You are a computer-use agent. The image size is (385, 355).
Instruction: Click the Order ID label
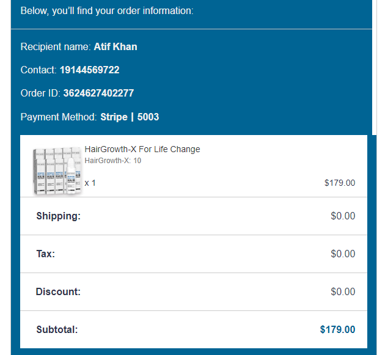[x=40, y=93]
